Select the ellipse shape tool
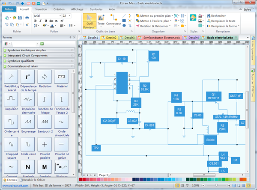This screenshot has width=257, height=190. [124, 25]
